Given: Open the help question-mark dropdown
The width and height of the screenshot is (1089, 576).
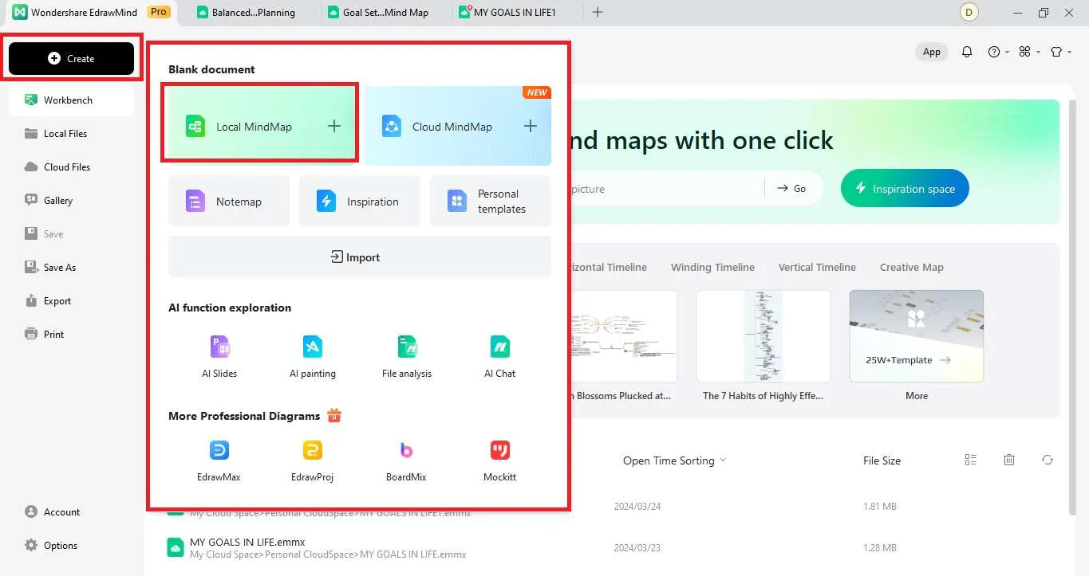Looking at the screenshot, I should pos(999,52).
